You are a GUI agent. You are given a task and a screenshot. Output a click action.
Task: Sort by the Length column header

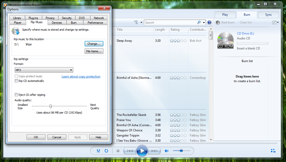click(161, 30)
